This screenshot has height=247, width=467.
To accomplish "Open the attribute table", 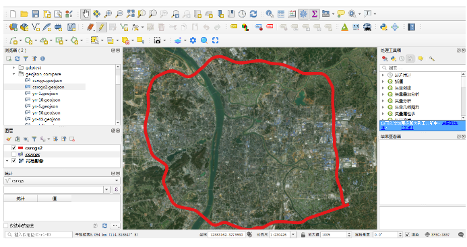I will click(281, 13).
